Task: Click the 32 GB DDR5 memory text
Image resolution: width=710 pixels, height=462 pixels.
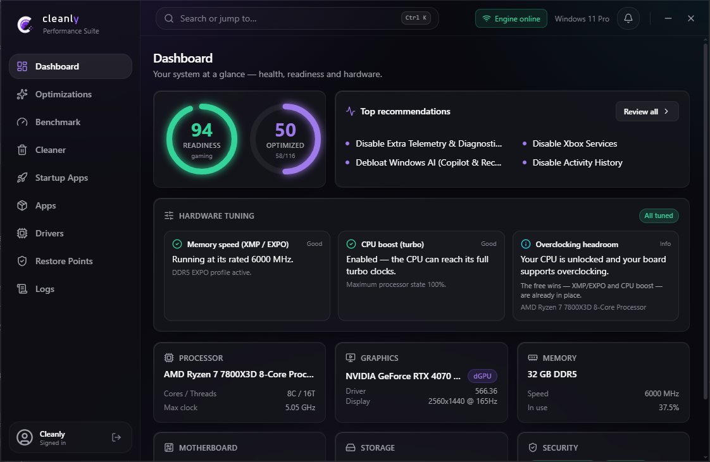Action: [x=552, y=374]
